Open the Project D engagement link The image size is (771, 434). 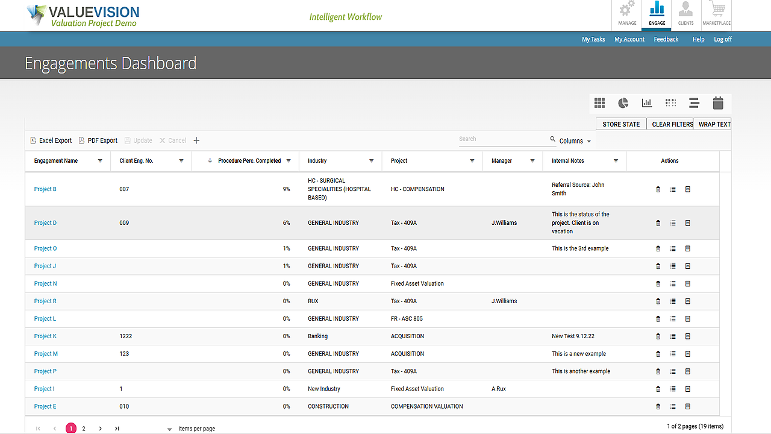coord(45,223)
